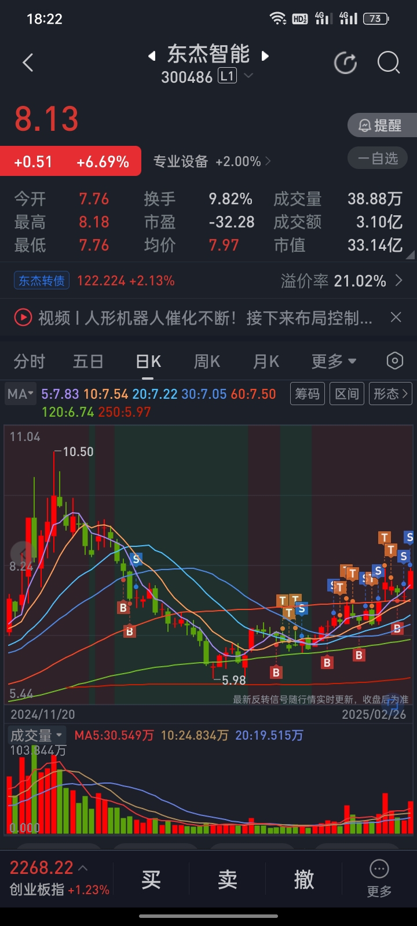
Task: Tap the battery 73 status icon
Action: pos(376,19)
